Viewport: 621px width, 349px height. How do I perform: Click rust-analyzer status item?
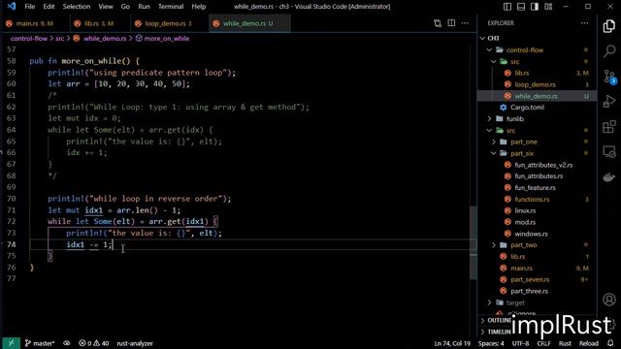[x=135, y=343]
